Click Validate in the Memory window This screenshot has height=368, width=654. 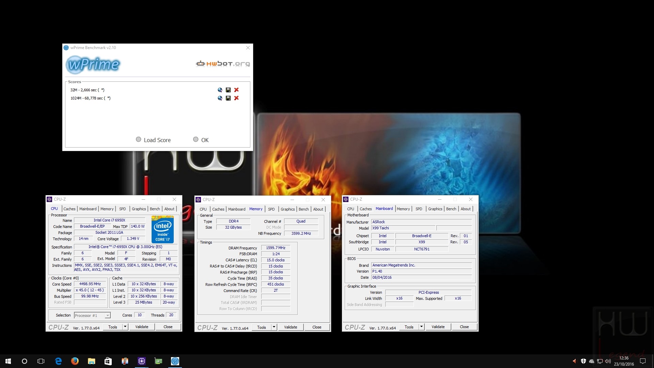(x=291, y=327)
